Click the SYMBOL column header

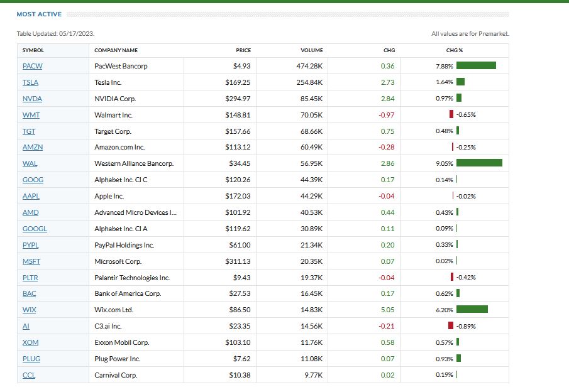click(x=33, y=50)
